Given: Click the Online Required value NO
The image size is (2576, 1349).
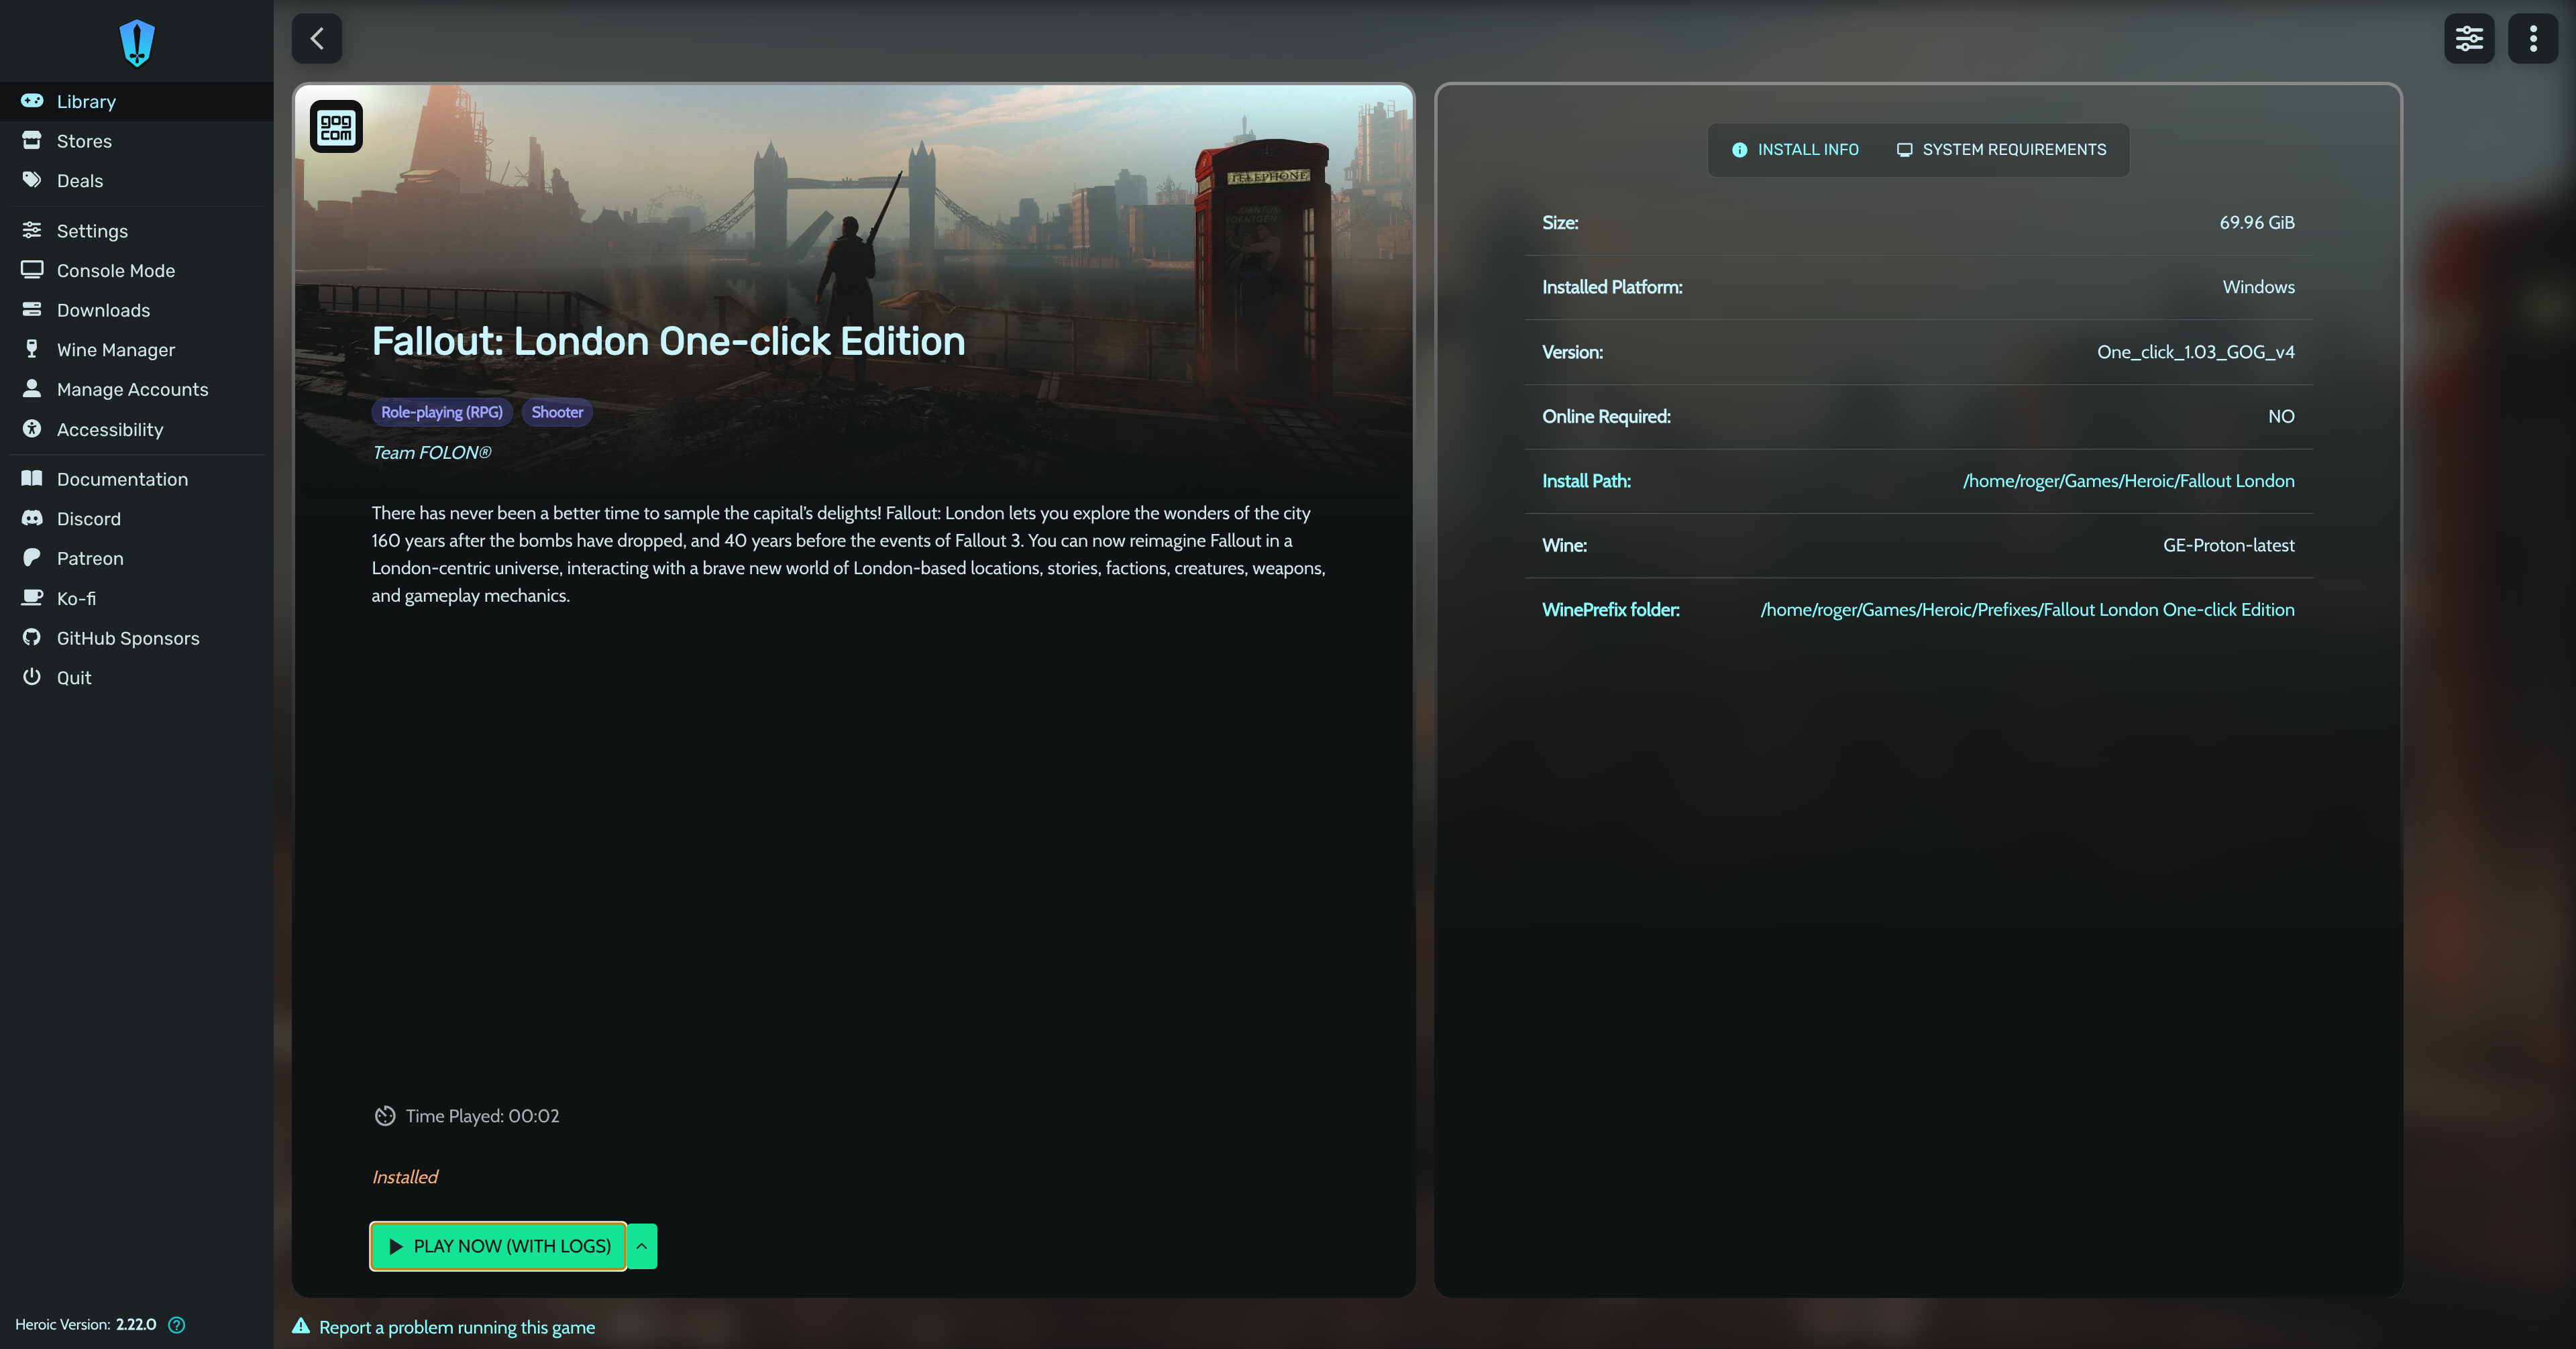Looking at the screenshot, I should tap(2281, 417).
